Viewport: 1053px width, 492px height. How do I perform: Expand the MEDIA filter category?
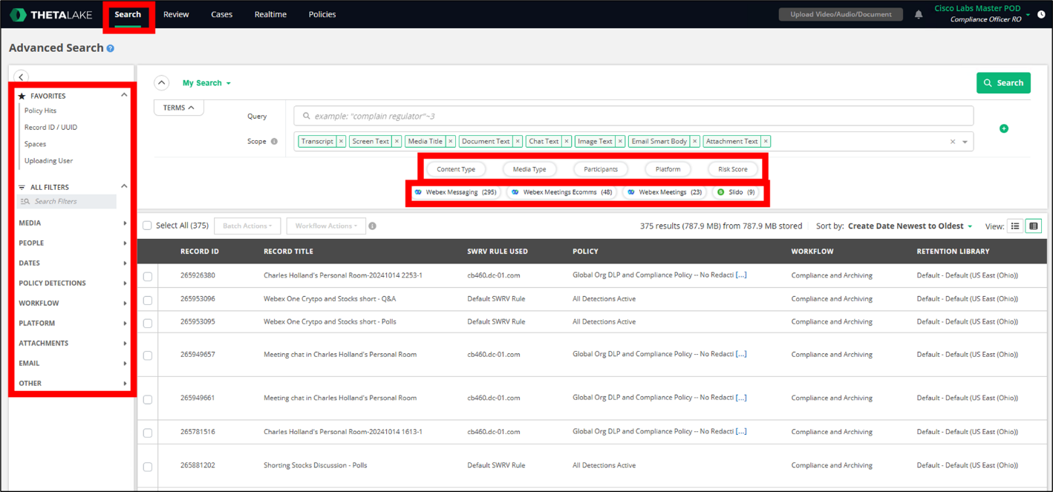click(72, 223)
